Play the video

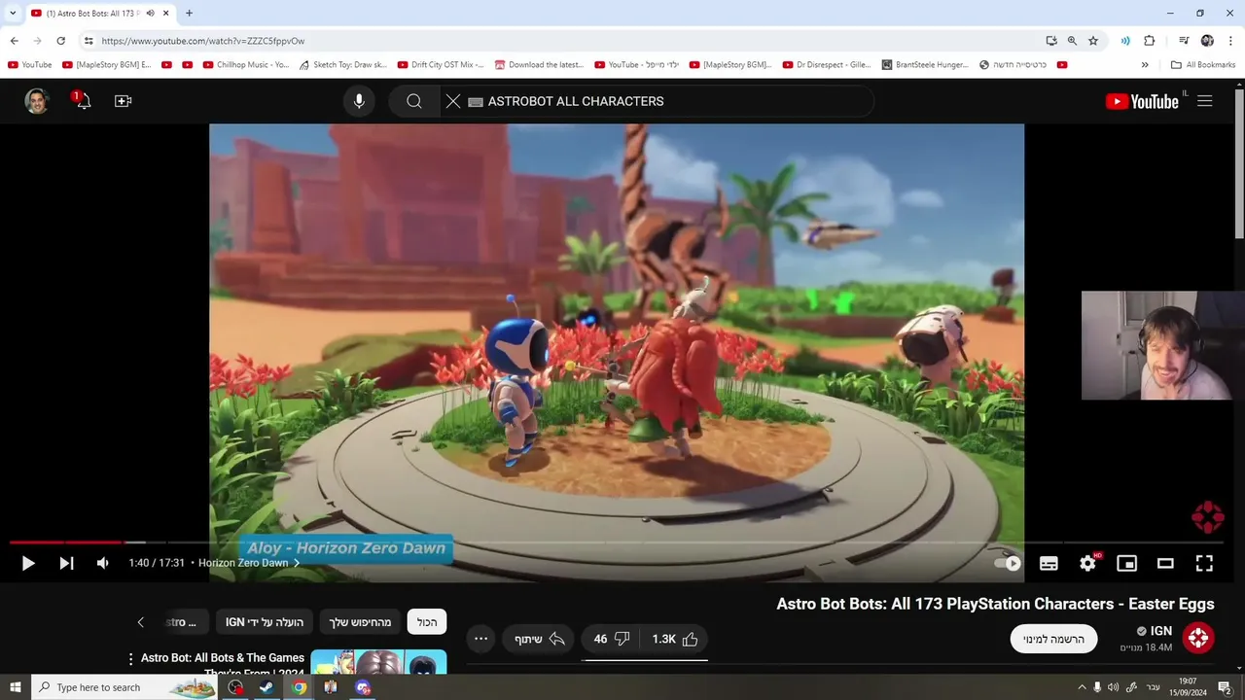point(28,563)
